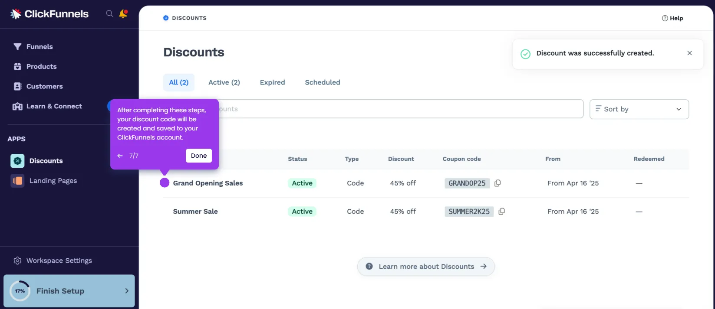Switch to the Expired tab

coord(273,82)
